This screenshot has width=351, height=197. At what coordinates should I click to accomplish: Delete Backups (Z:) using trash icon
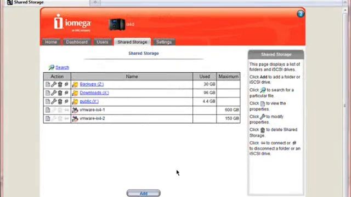coord(60,84)
